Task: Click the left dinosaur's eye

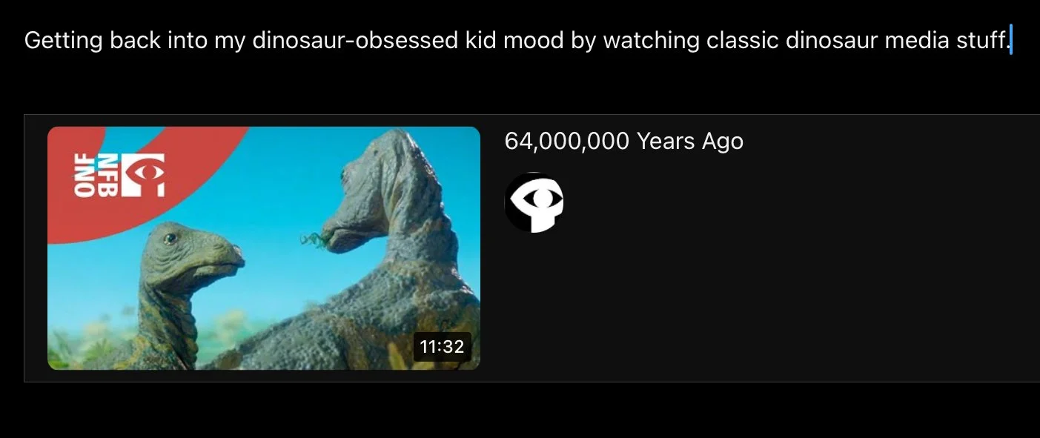Action: 170,239
